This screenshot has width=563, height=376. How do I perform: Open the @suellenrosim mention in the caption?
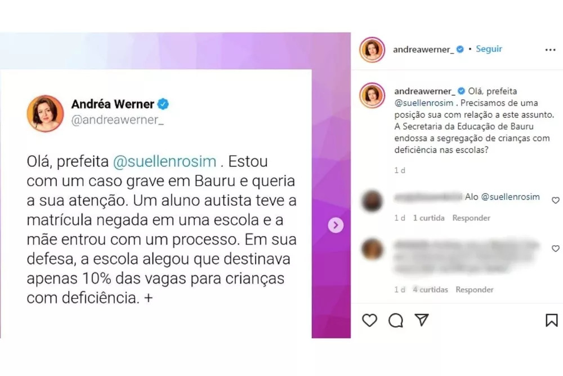[x=424, y=103]
